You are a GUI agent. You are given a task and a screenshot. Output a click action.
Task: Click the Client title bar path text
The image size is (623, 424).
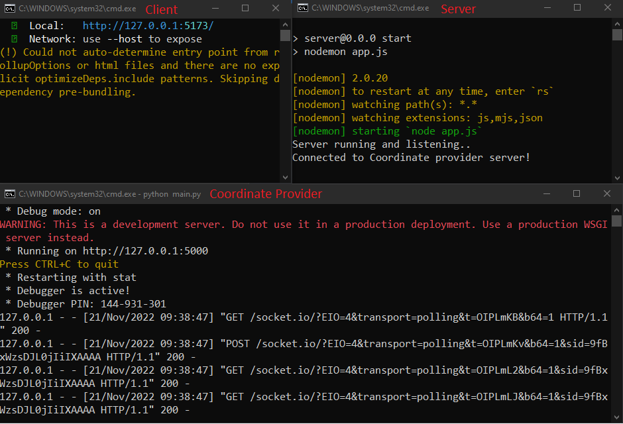[78, 9]
